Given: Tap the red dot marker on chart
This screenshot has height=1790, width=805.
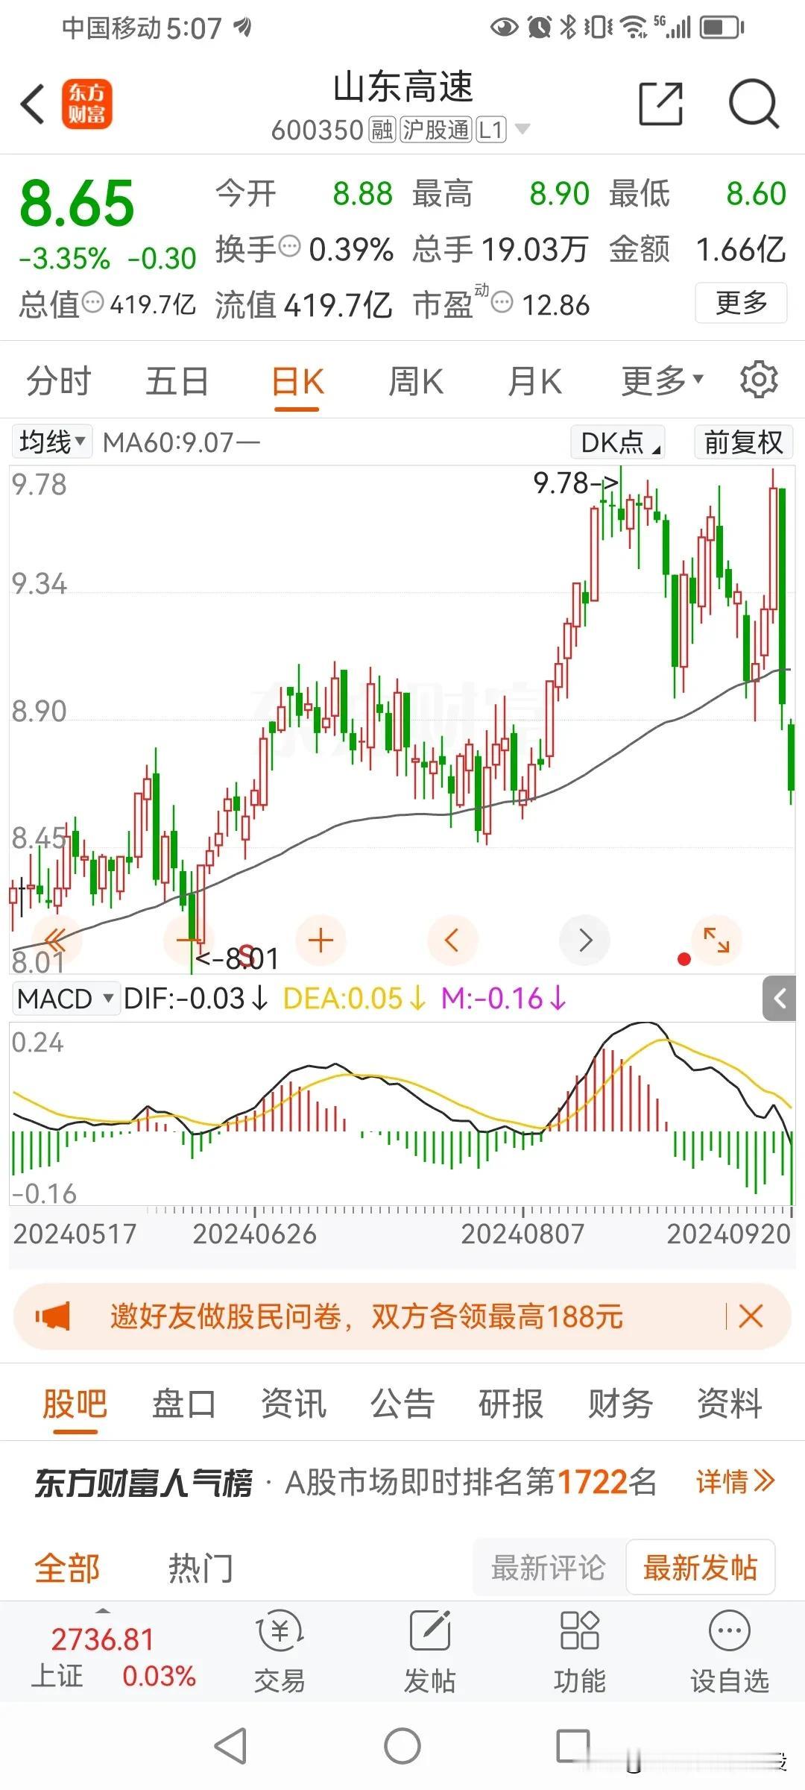Looking at the screenshot, I should point(684,959).
